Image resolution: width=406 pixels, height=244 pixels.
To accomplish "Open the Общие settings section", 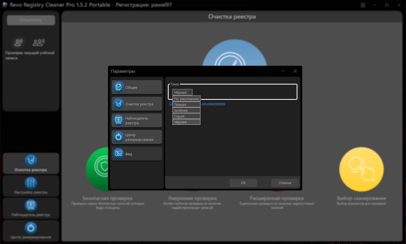I will (137, 87).
